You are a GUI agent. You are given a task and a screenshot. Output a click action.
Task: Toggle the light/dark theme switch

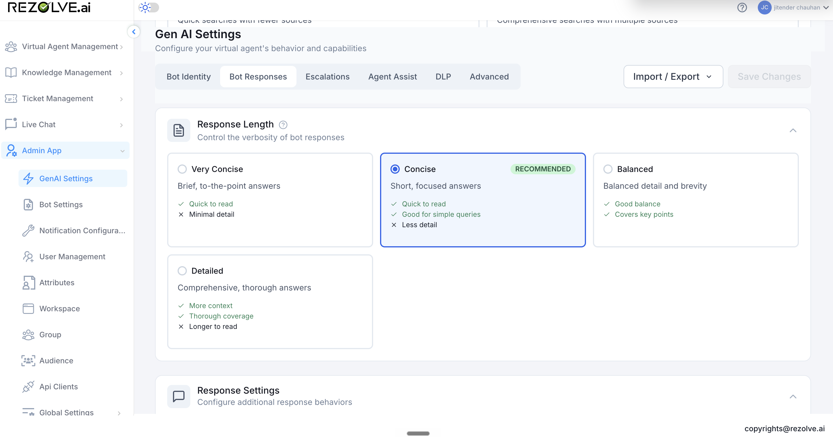(149, 8)
